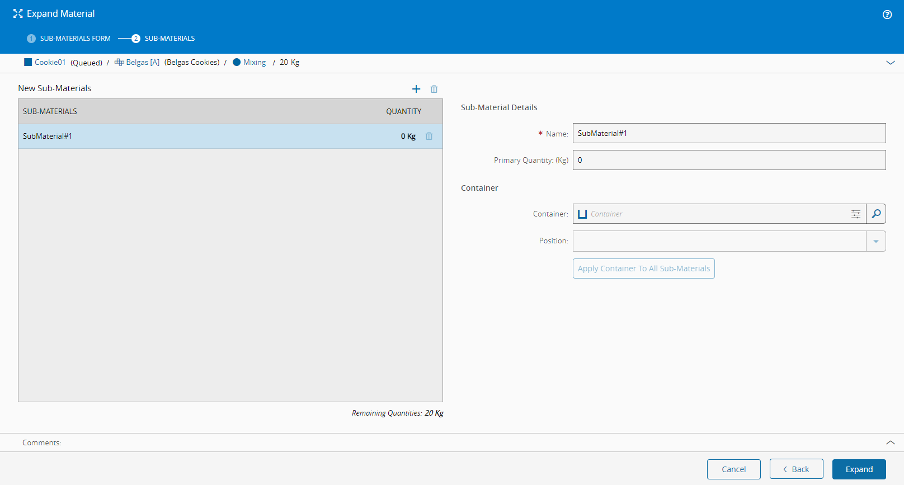Delete the SubMaterial#1 row via its trash icon
The width and height of the screenshot is (904, 485).
[x=429, y=136]
